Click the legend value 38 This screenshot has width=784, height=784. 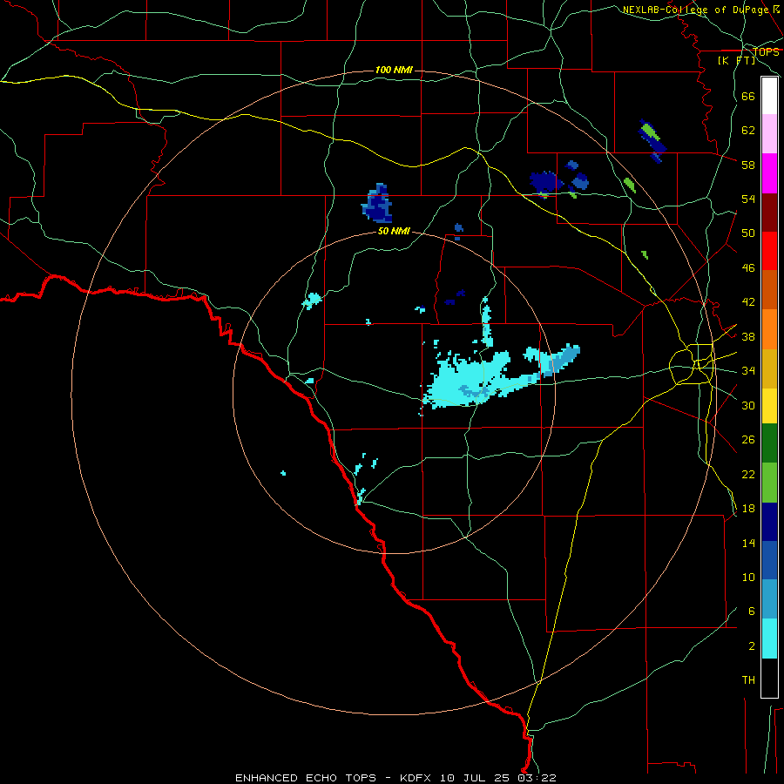[748, 337]
